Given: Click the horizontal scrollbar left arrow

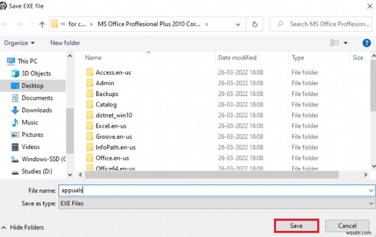Looking at the screenshot, I should pyautogui.click(x=80, y=174).
